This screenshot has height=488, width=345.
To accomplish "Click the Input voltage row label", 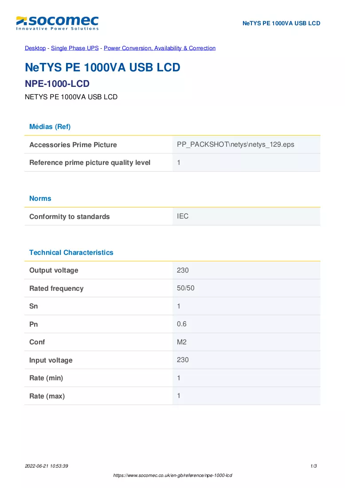I will click(x=51, y=360).
